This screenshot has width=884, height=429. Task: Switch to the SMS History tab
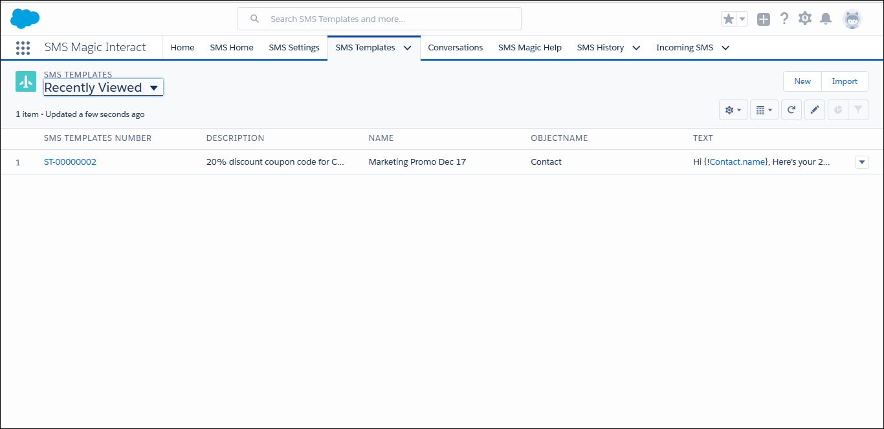[x=601, y=48]
